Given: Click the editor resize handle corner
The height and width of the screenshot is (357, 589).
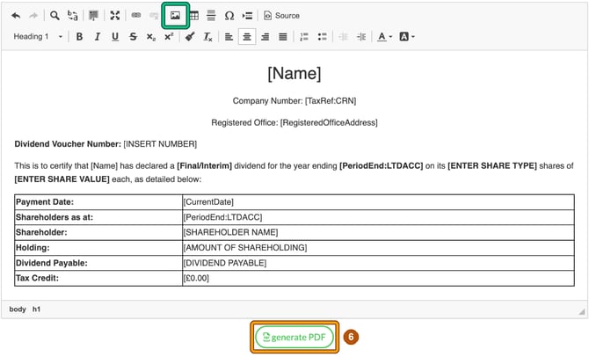Looking at the screenshot, I should [x=582, y=311].
